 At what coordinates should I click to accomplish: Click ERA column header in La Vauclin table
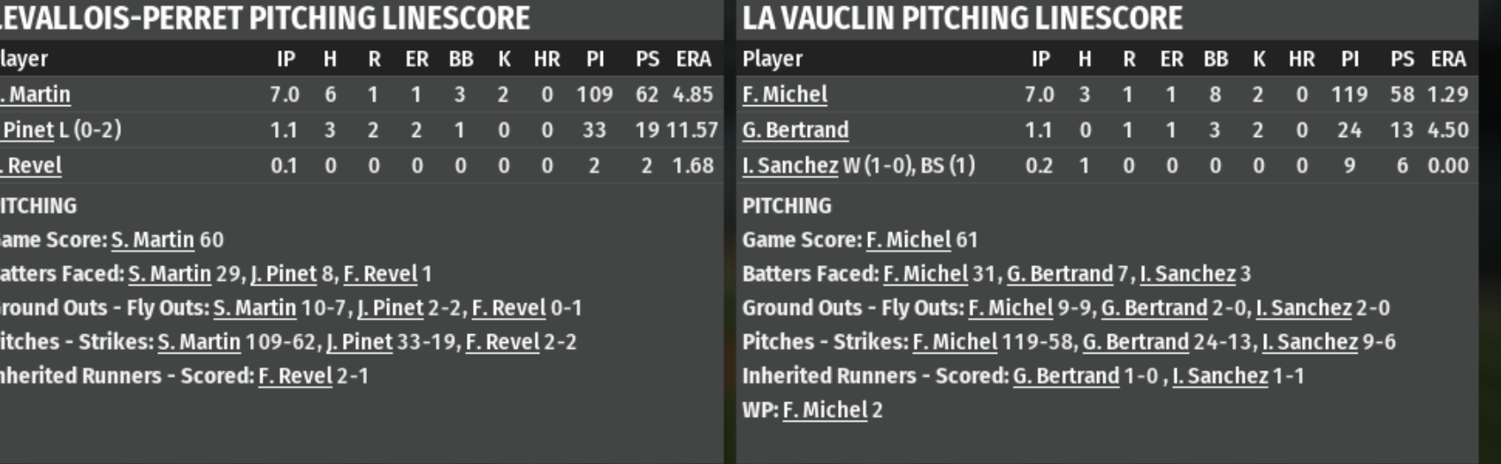[x=1448, y=59]
